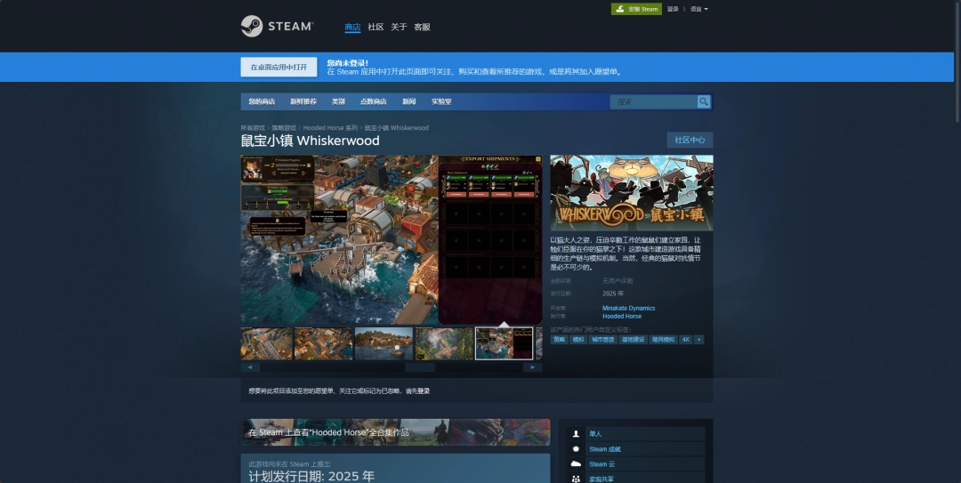Screen dimensions: 961x483
Task: Click the 社区中心 community hub button
Action: [690, 140]
